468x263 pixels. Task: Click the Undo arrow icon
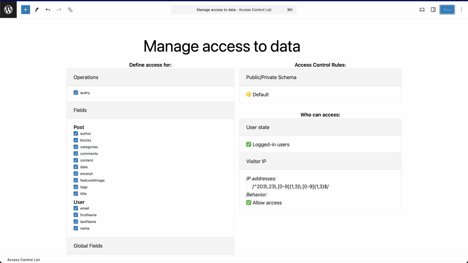48,9
